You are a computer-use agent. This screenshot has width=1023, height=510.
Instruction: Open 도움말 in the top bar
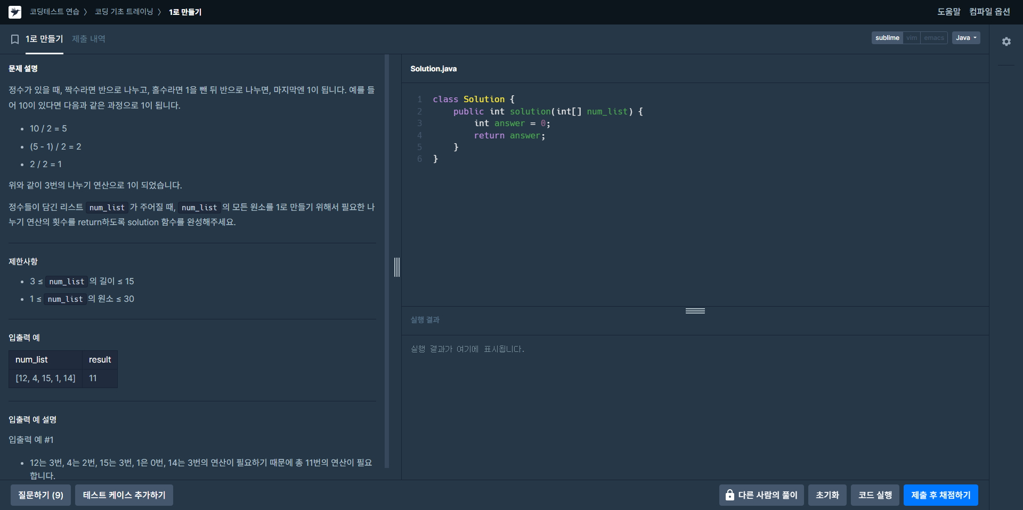click(949, 12)
